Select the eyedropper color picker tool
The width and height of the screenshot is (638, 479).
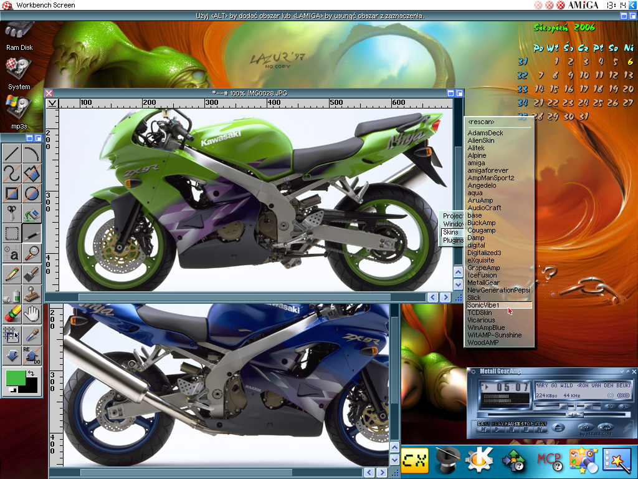pos(32,334)
